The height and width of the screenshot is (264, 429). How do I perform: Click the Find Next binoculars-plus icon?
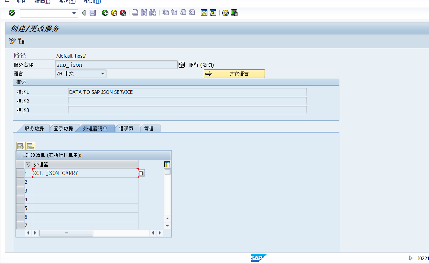pyautogui.click(x=153, y=13)
